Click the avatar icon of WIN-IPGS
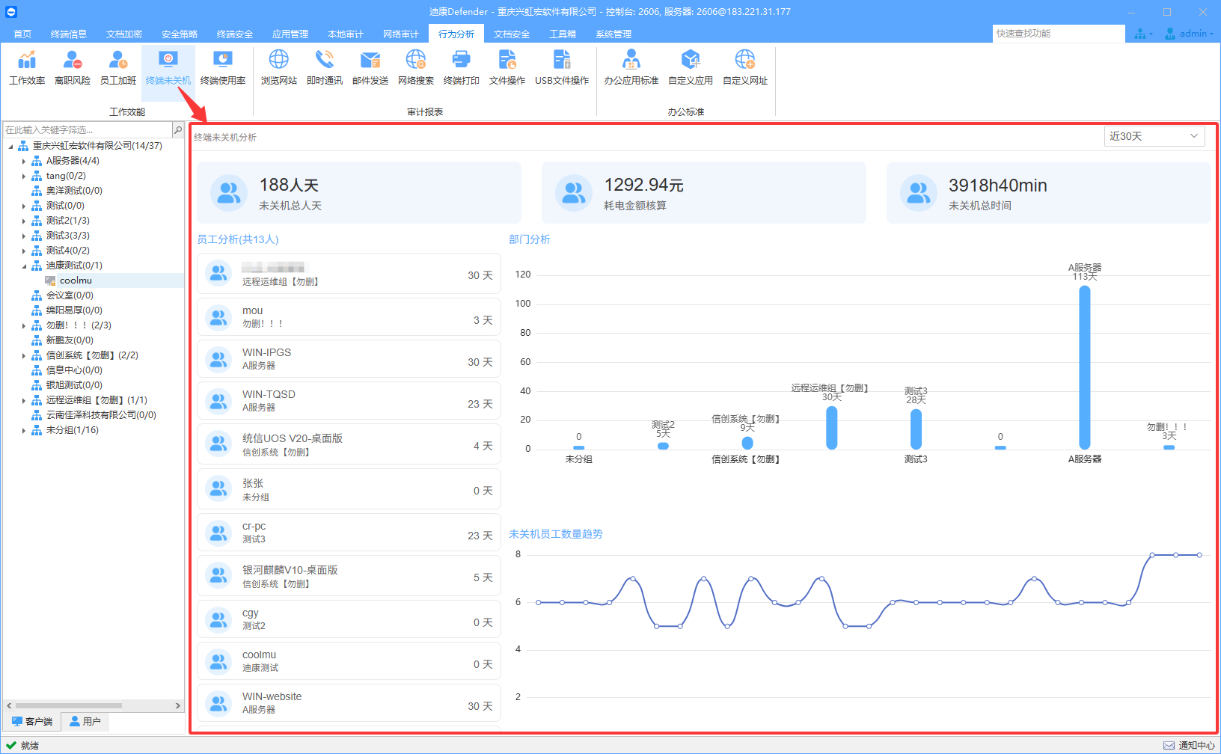This screenshot has height=754, width=1221. pyautogui.click(x=218, y=359)
